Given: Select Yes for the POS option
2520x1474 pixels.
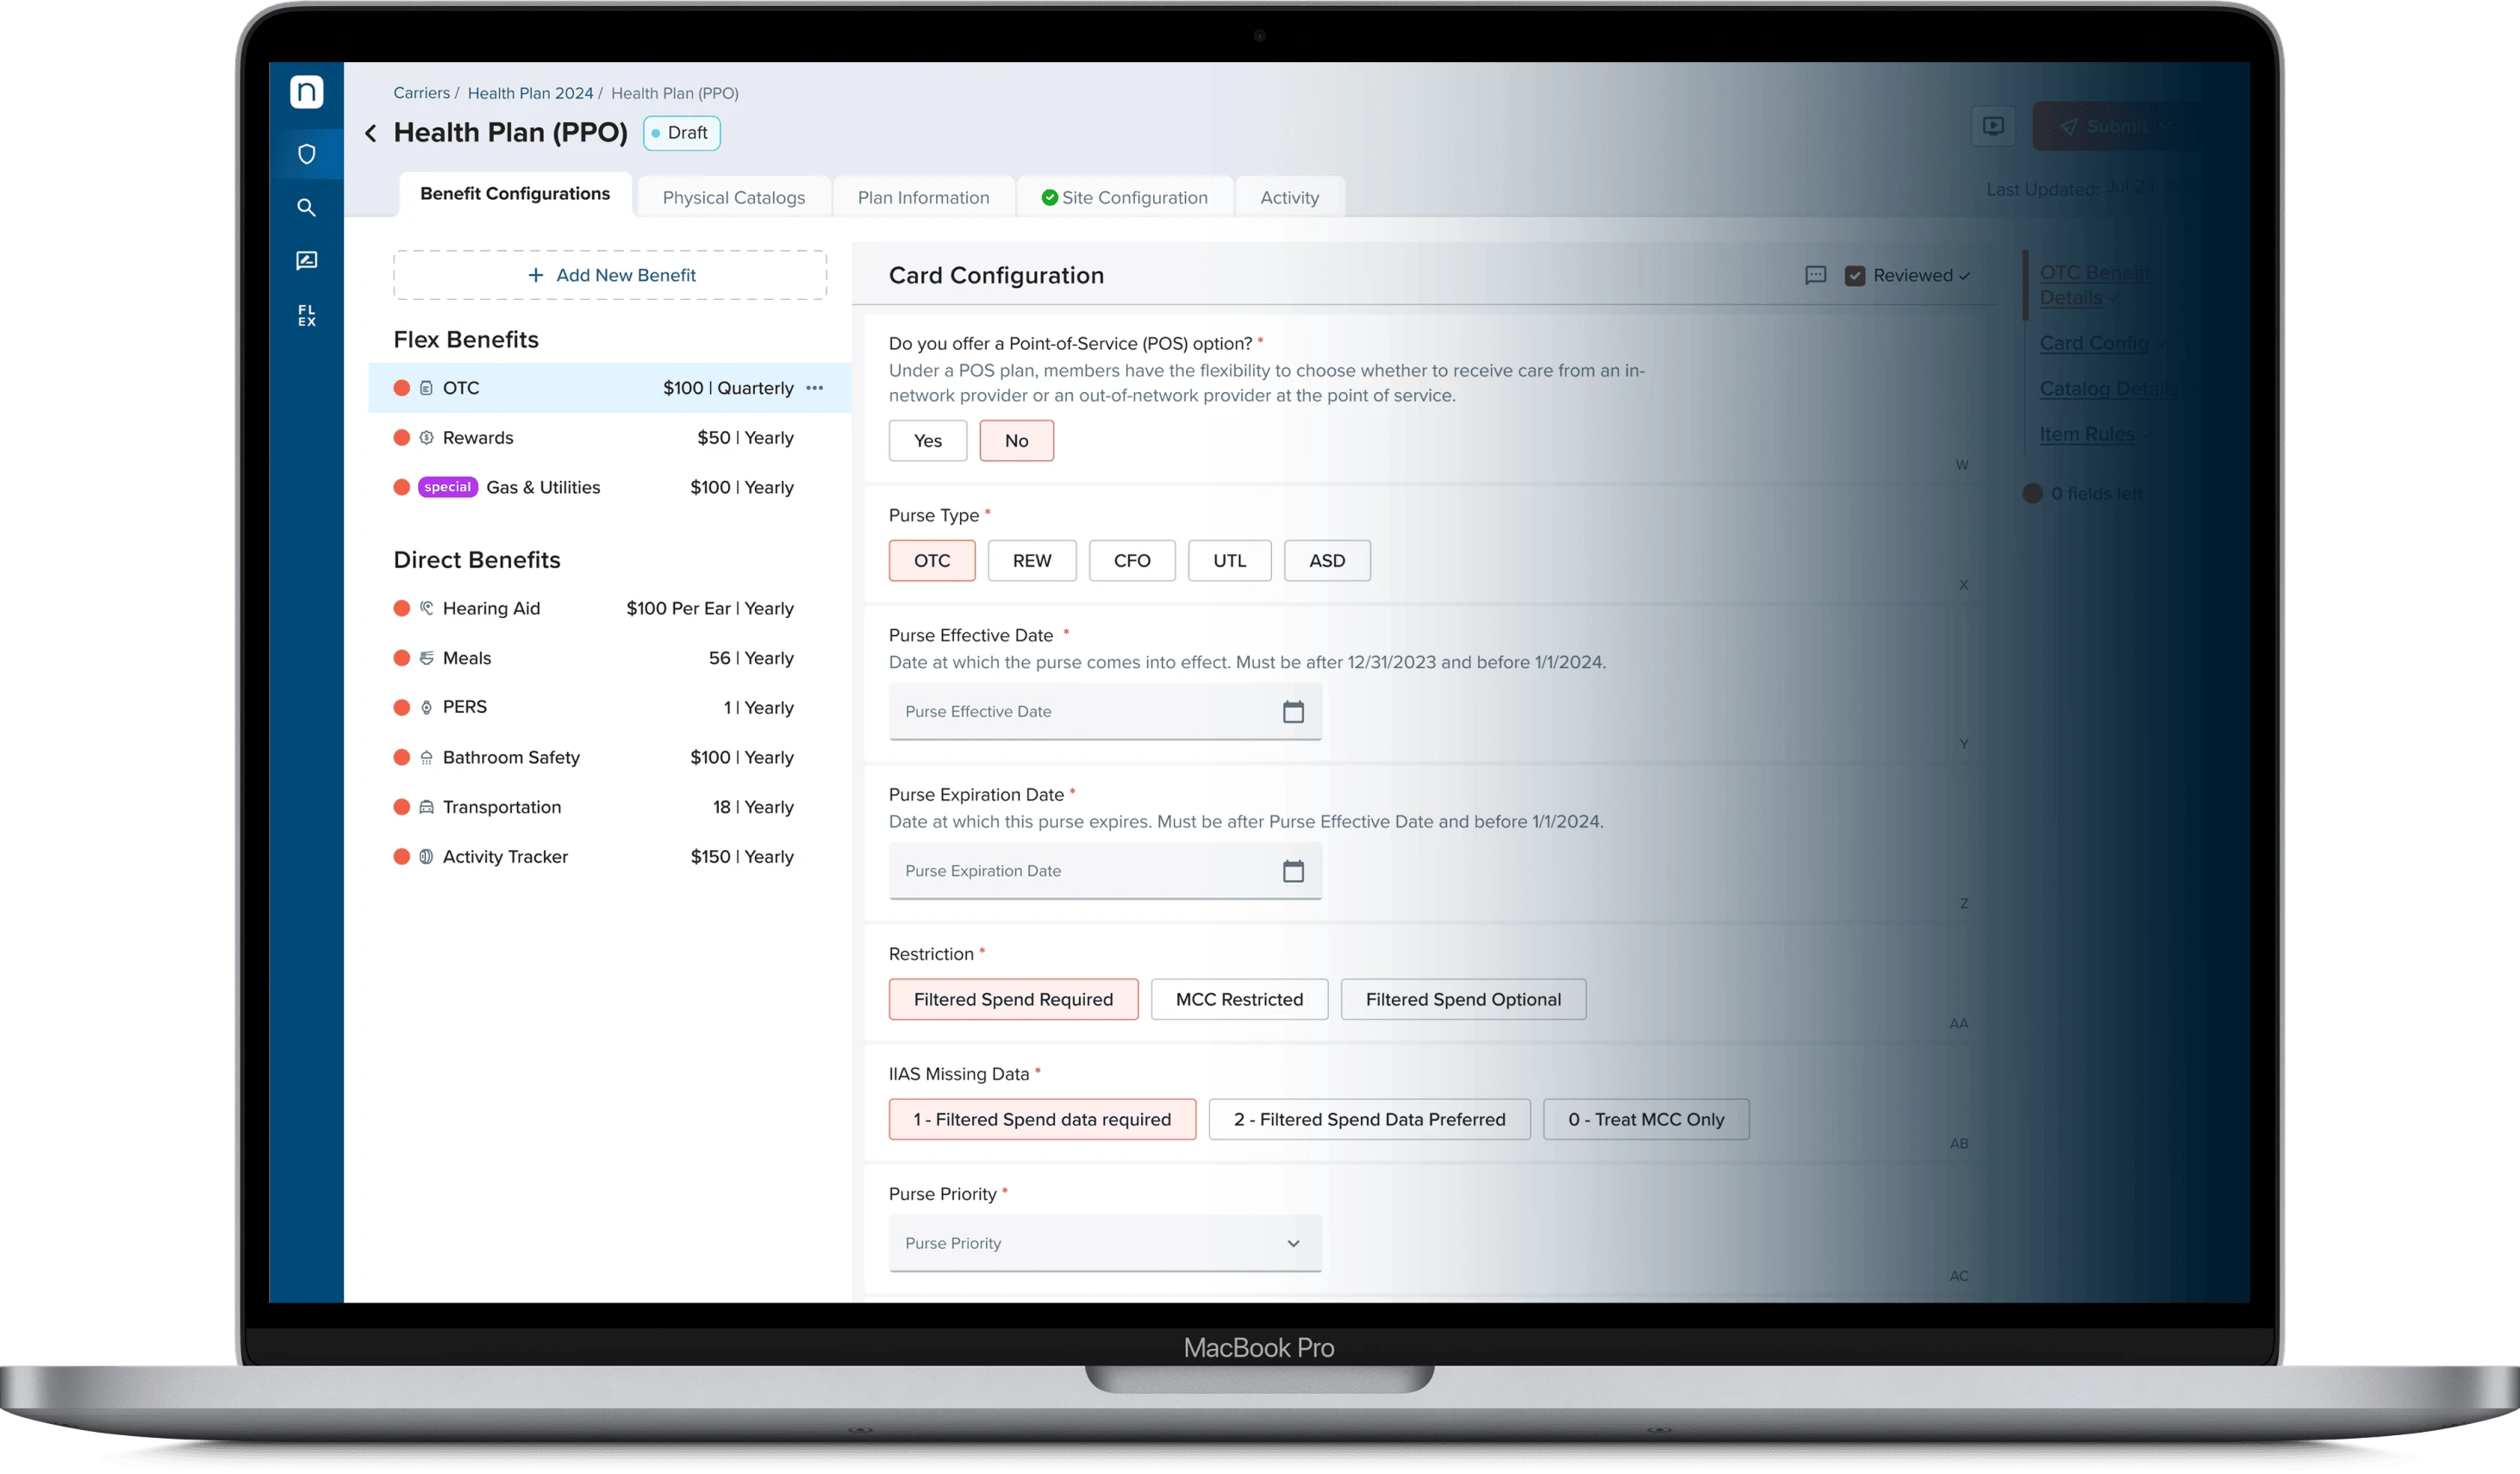Looking at the screenshot, I should (927, 441).
